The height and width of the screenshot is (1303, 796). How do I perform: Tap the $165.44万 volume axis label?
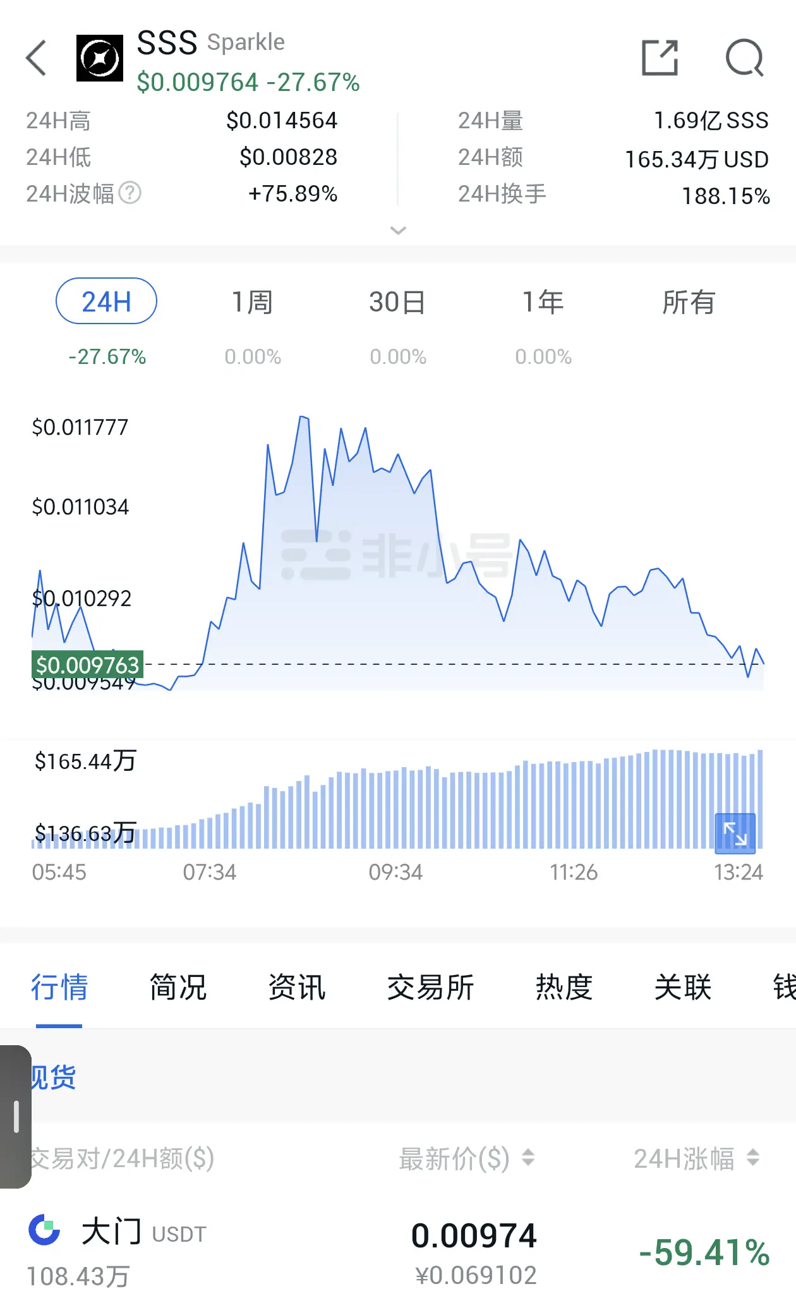coord(85,761)
